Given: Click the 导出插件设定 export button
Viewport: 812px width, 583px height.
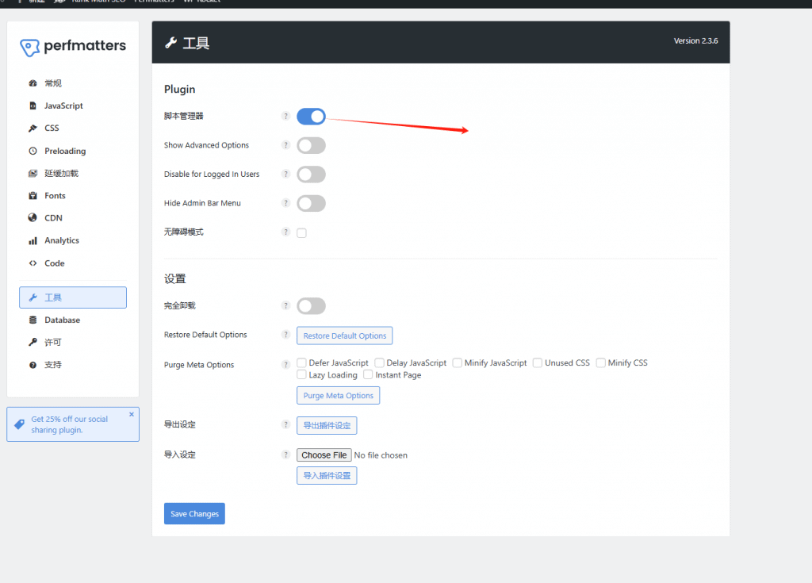Looking at the screenshot, I should click(x=327, y=425).
